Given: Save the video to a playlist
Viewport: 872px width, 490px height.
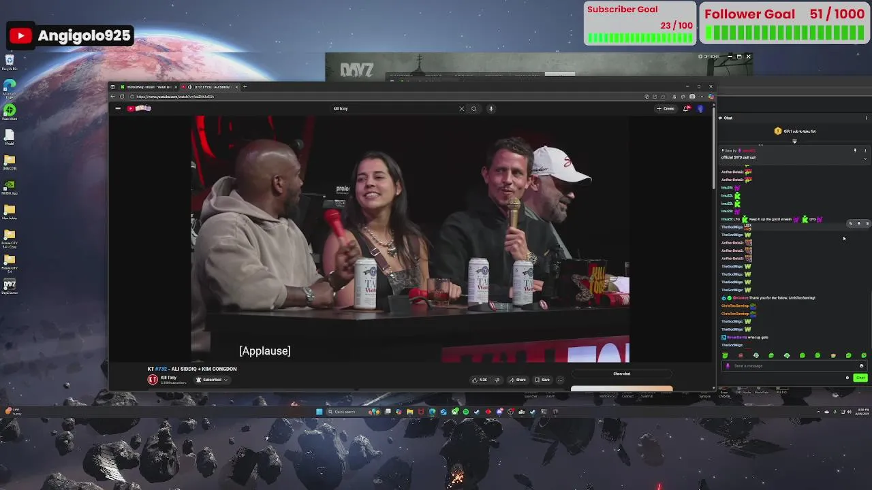Looking at the screenshot, I should coord(543,380).
